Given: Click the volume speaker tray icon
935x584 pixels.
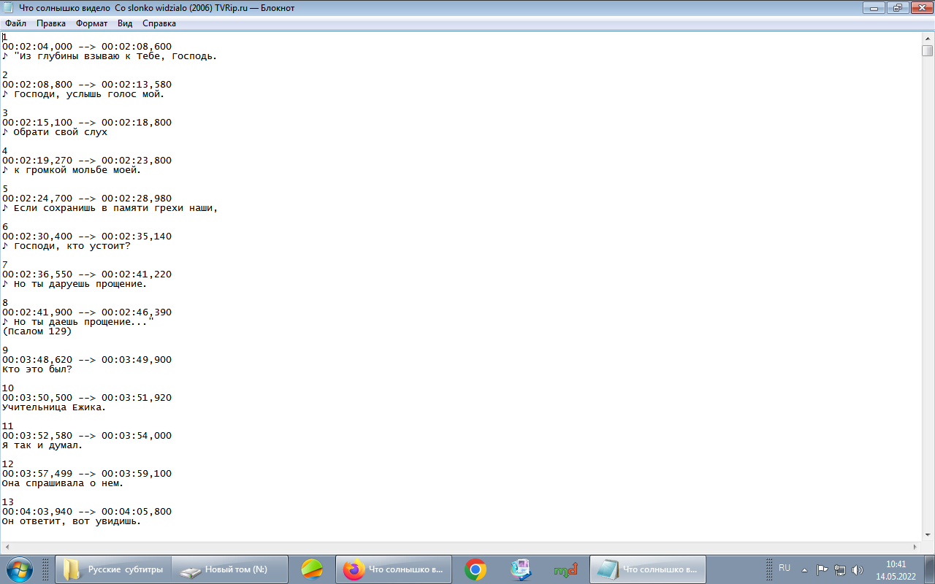Looking at the screenshot, I should [858, 569].
